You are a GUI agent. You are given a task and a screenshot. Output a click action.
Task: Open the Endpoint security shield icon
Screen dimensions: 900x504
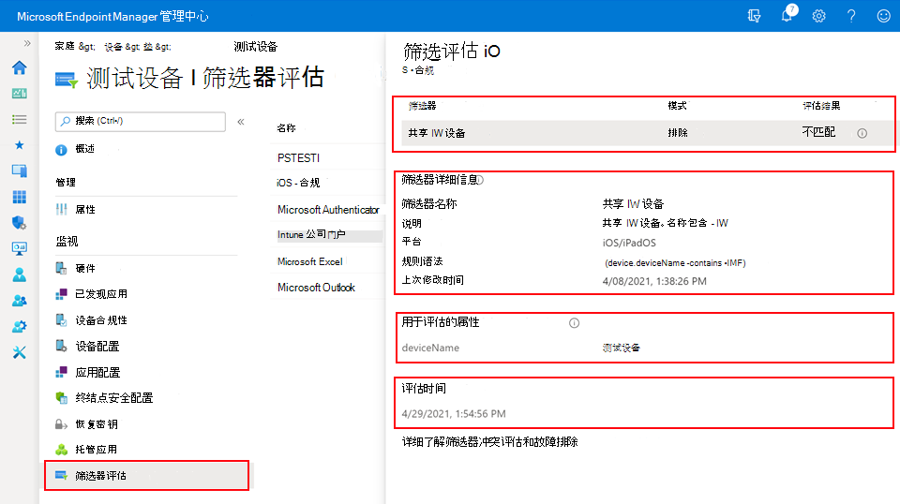click(x=19, y=222)
